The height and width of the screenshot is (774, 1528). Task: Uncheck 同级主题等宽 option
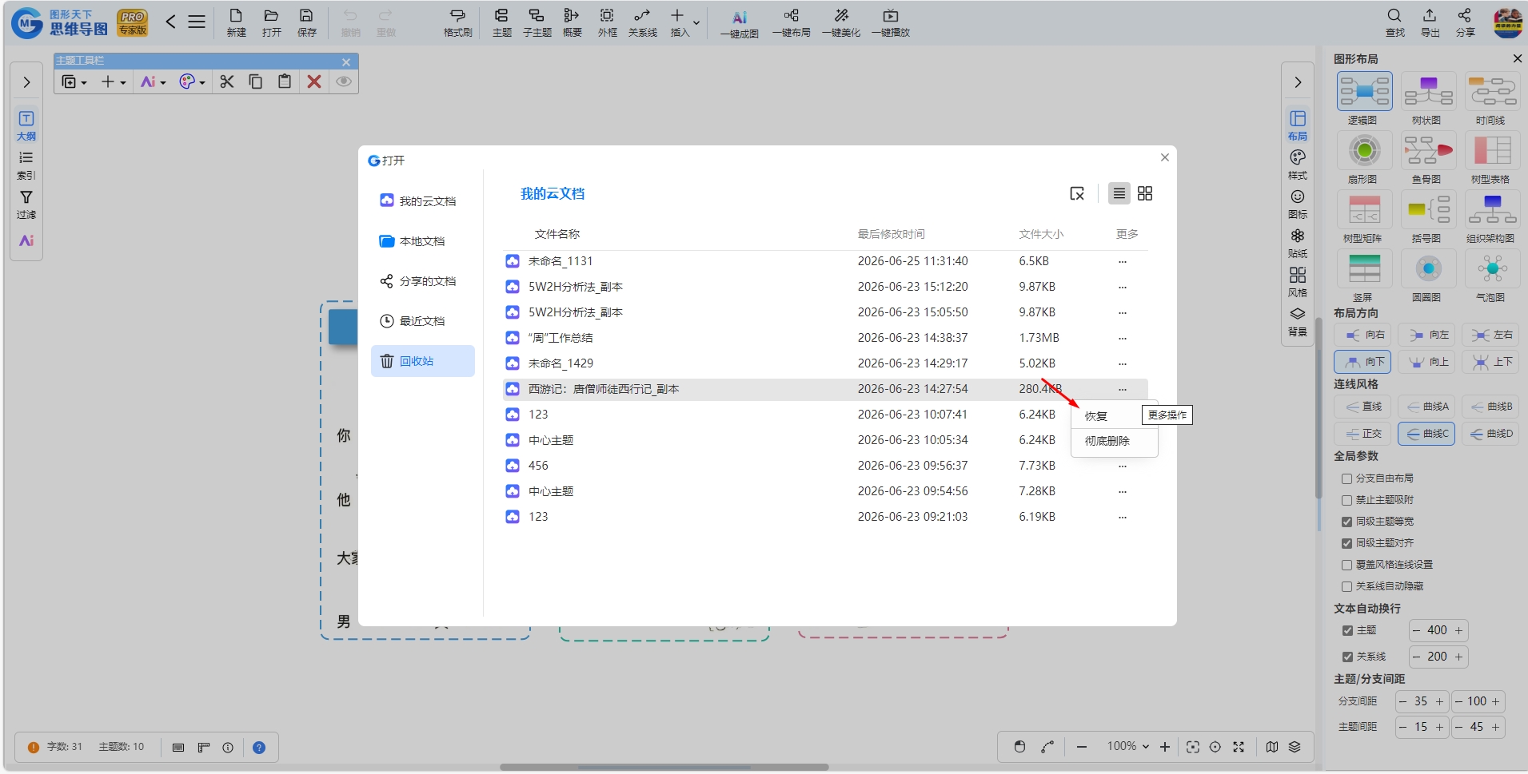tap(1346, 522)
